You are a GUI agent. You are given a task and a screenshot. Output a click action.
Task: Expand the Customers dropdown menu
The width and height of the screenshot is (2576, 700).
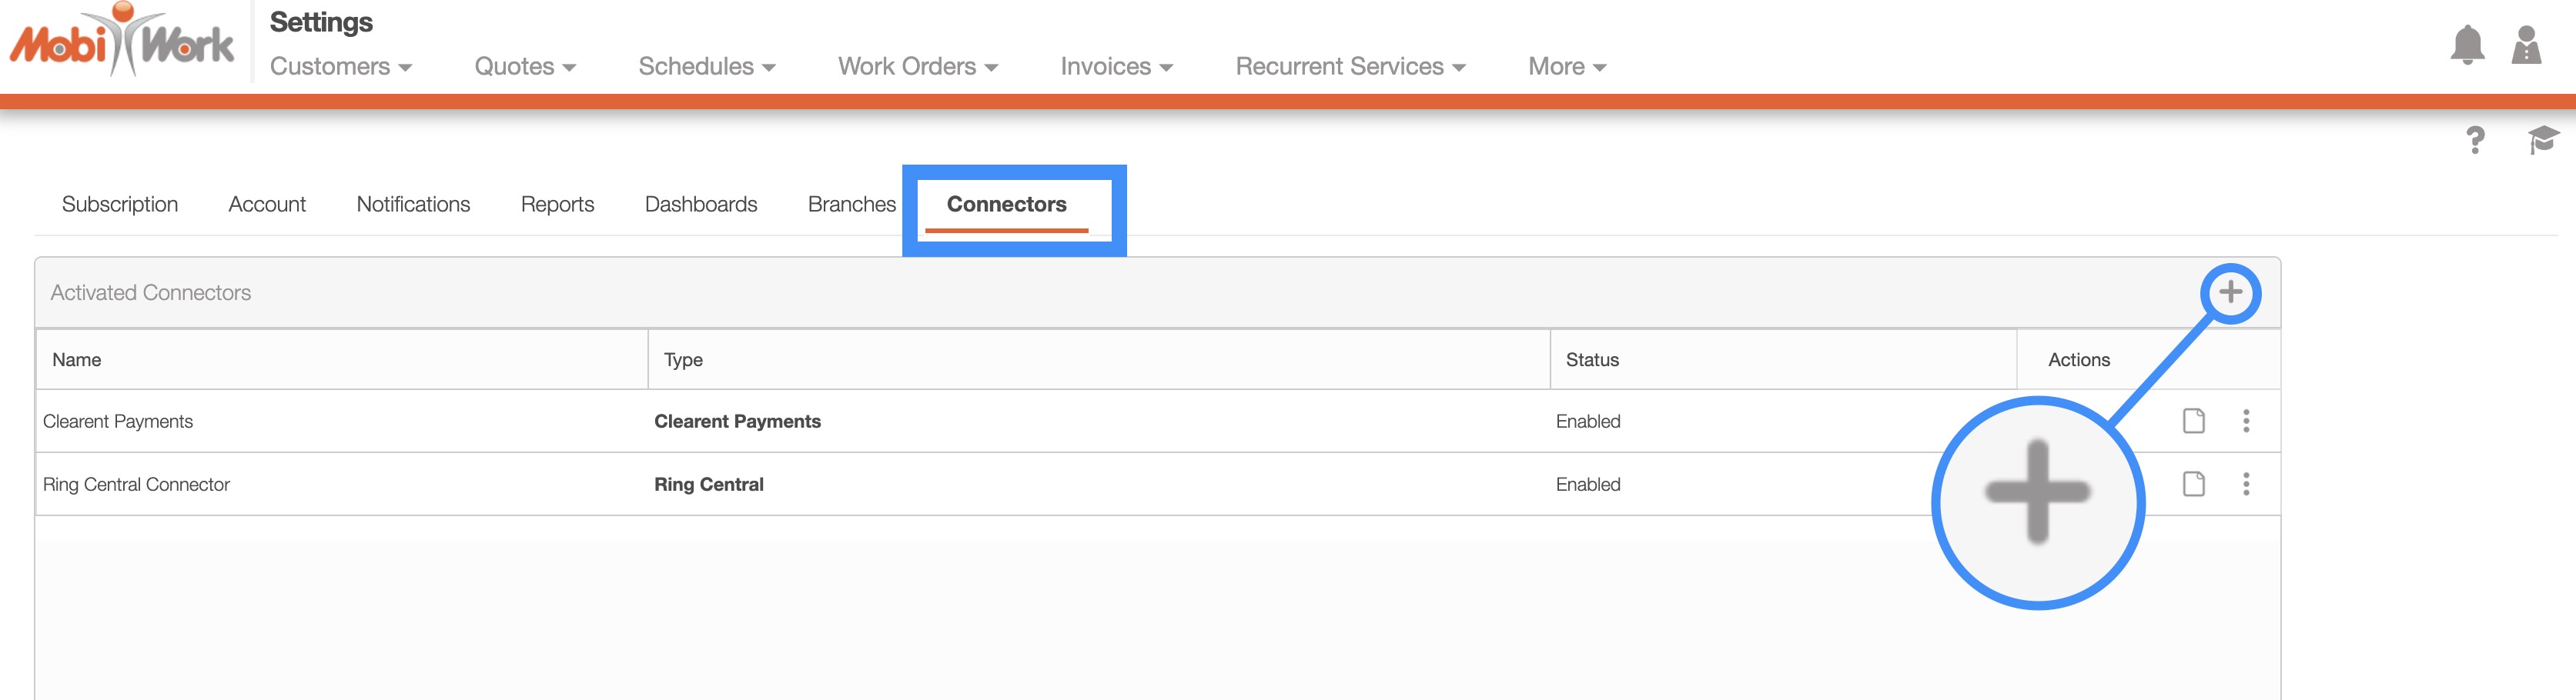(340, 67)
